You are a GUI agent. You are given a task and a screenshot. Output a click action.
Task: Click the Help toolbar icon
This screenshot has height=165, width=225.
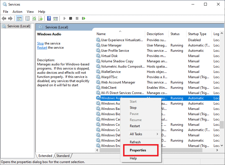49,18
